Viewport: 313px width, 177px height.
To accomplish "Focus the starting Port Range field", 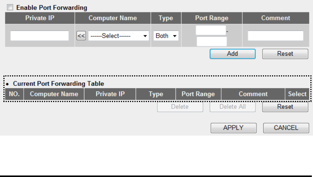I will 211,30.
